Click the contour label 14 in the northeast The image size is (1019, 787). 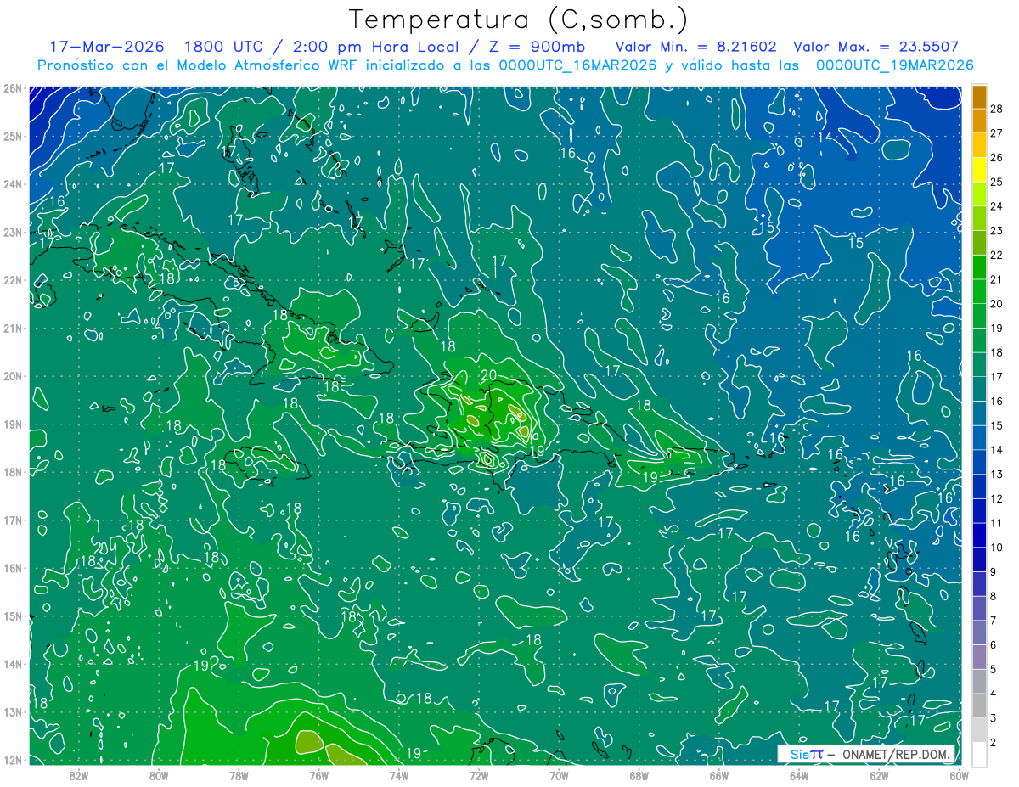point(825,137)
